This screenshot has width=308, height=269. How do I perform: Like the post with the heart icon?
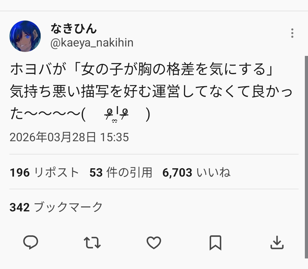coord(154,243)
